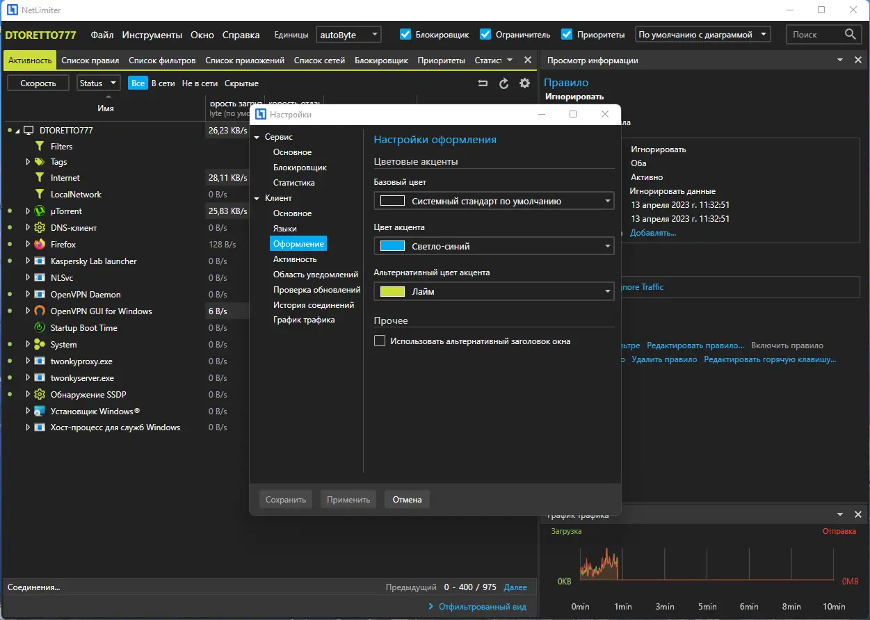This screenshot has width=870, height=620.
Task: Enable alternative window title checkbox
Action: tap(380, 341)
